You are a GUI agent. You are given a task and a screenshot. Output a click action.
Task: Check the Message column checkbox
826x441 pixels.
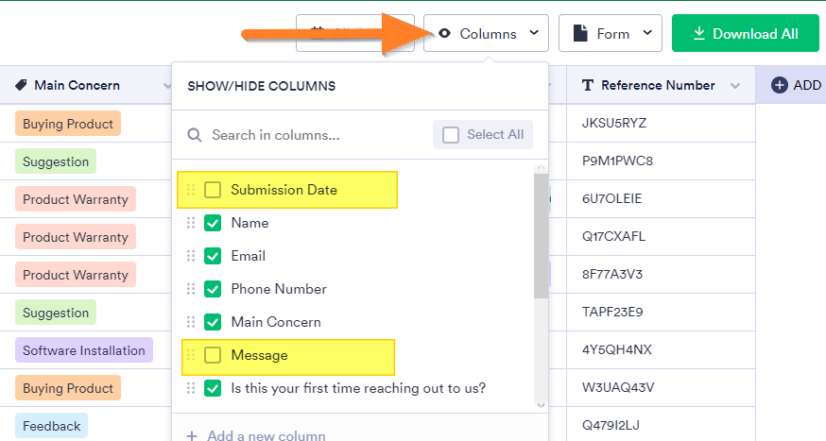click(x=213, y=355)
